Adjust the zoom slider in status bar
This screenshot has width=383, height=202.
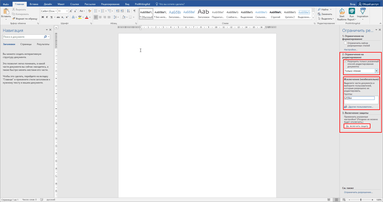361,200
